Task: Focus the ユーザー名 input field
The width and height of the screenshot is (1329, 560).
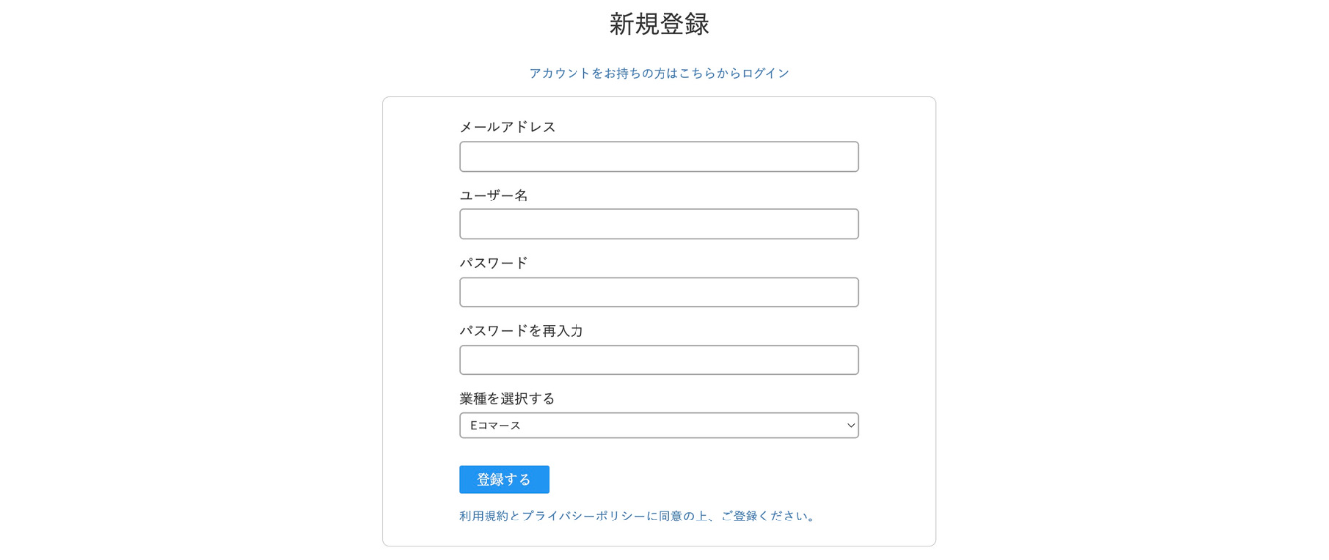Action: coord(659,224)
